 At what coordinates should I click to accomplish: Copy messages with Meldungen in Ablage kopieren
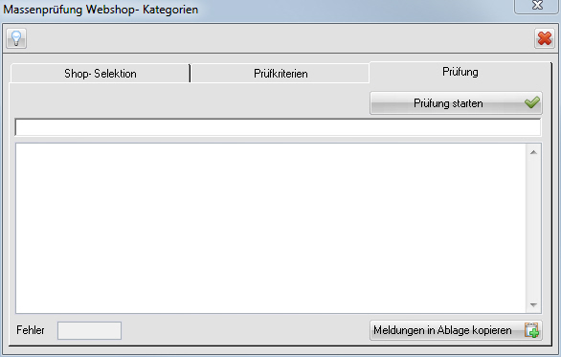coord(456,330)
